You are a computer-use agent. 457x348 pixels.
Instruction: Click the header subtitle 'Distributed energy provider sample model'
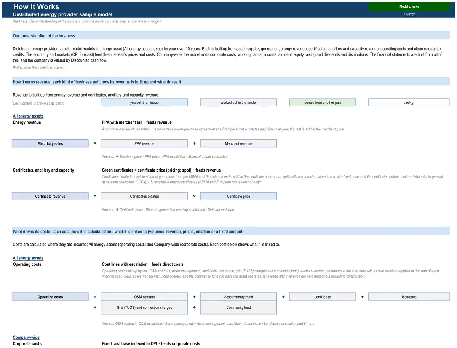pos(62,14)
